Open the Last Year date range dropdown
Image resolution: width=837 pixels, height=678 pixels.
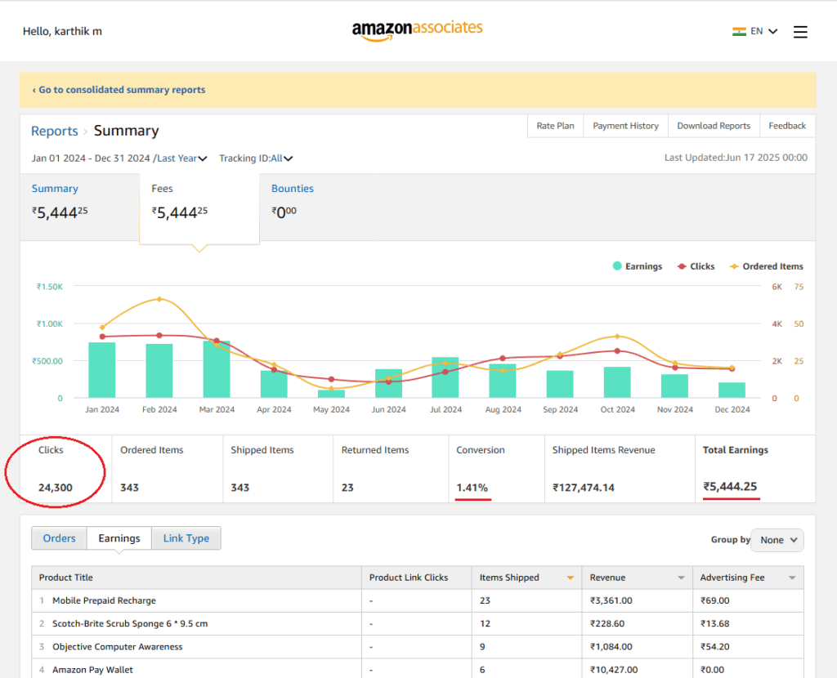[x=182, y=158]
